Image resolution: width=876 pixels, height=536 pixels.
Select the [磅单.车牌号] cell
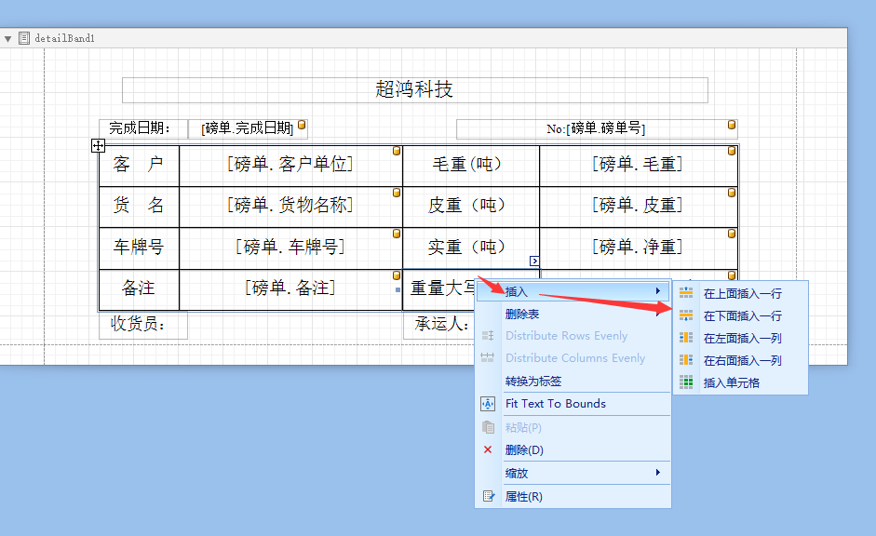pyautogui.click(x=290, y=248)
